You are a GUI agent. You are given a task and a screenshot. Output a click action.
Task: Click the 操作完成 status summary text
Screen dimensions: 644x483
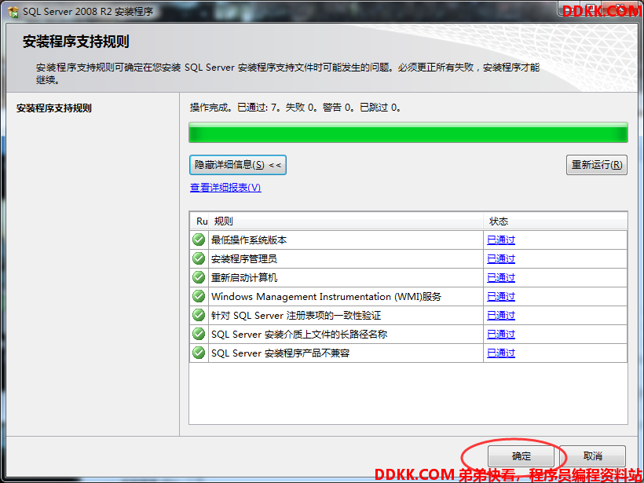click(296, 108)
